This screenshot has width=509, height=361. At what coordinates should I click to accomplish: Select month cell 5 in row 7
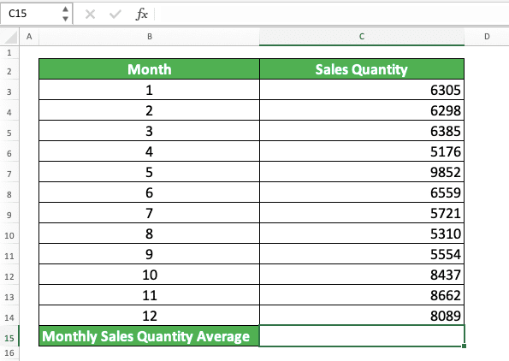tap(150, 172)
